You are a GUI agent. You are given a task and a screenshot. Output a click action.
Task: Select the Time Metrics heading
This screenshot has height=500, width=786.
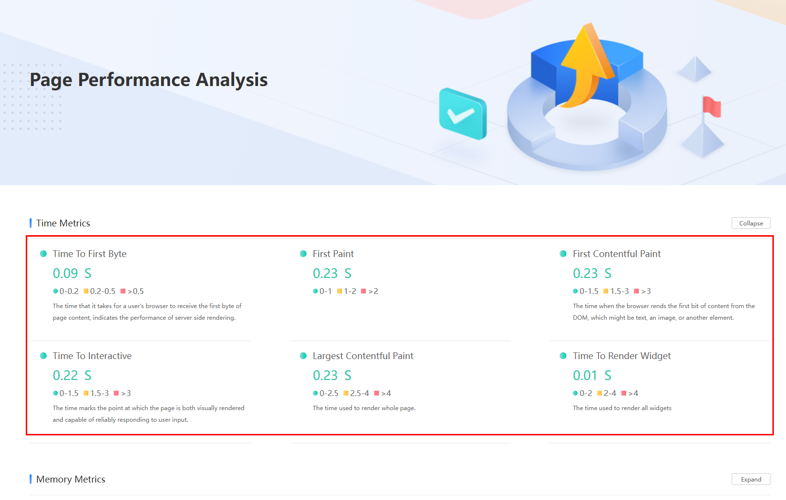[63, 223]
